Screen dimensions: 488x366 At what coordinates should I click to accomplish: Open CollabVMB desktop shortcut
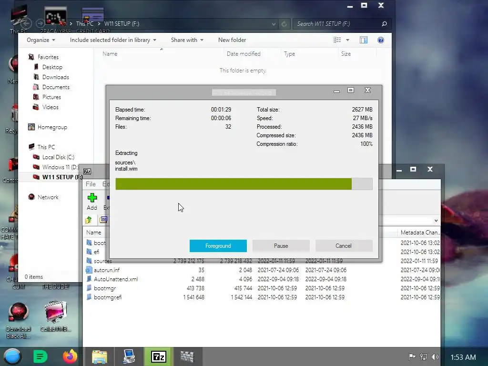[55, 316]
